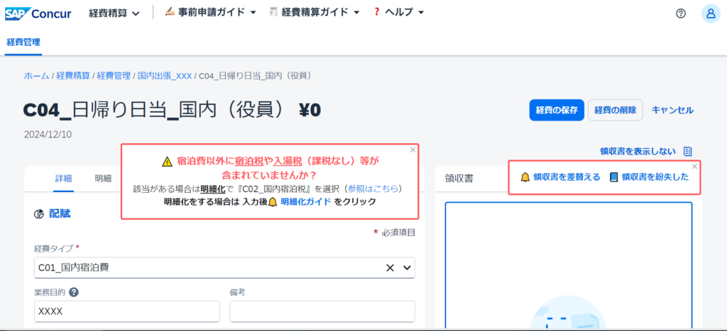Screen dimensions: 727x331
Task: Expand the 経費精算 main menu dropdown
Action: click(x=114, y=13)
